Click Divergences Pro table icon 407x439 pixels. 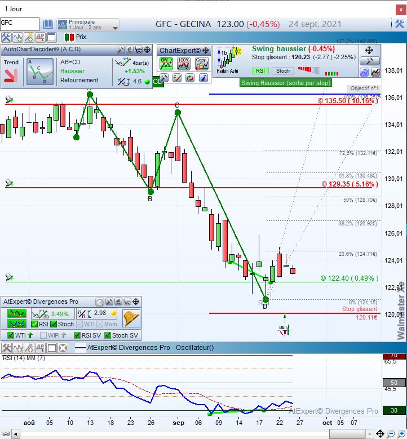tap(127, 302)
